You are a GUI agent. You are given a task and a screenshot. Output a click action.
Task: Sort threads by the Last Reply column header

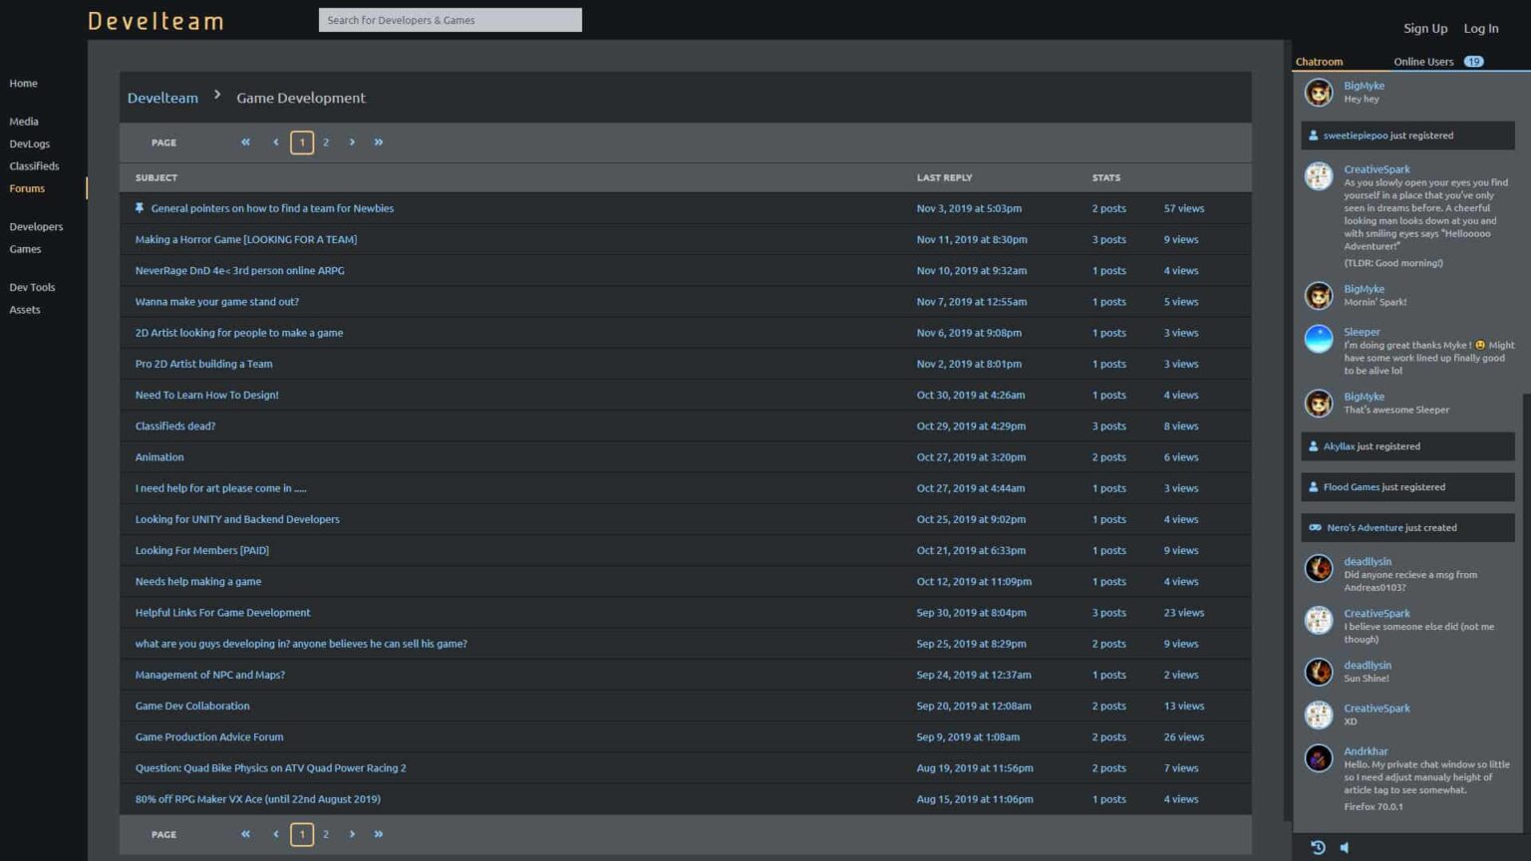click(x=943, y=177)
